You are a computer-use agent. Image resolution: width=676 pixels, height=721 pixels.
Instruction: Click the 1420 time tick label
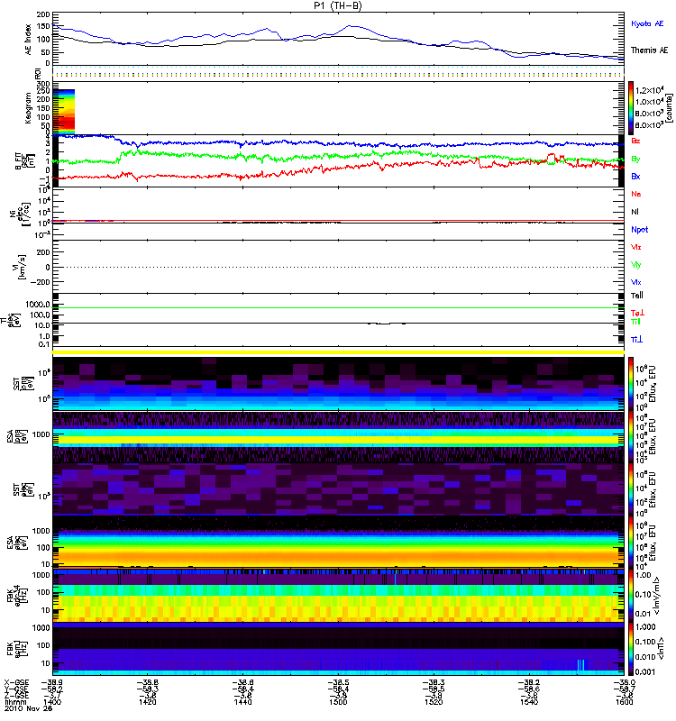tap(148, 702)
